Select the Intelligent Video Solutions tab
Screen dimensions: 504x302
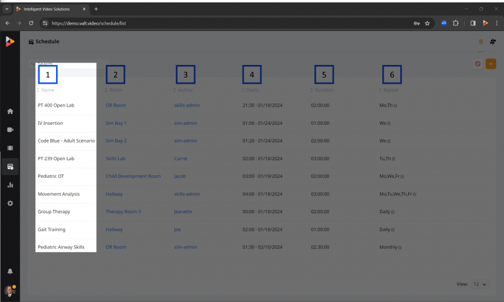pos(51,9)
